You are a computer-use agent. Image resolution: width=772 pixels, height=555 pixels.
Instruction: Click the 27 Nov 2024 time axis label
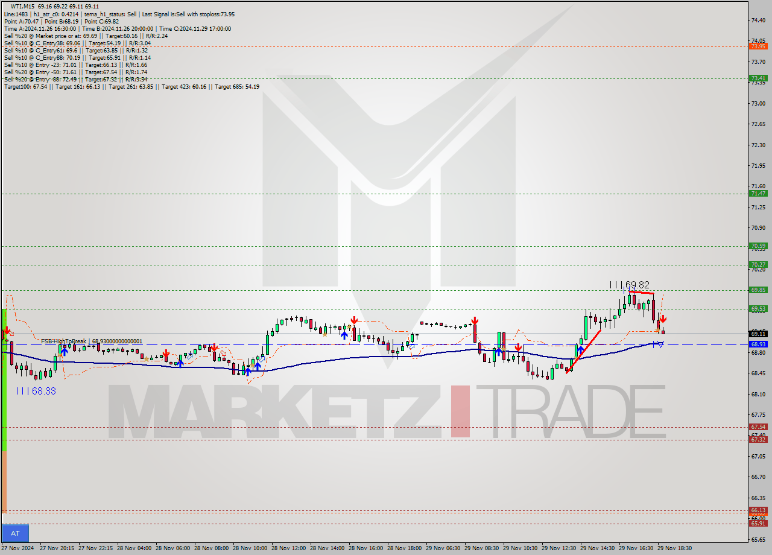[x=17, y=548]
